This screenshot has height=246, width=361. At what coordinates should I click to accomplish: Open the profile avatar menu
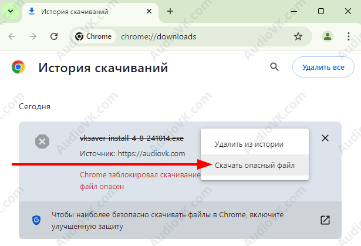[328, 36]
